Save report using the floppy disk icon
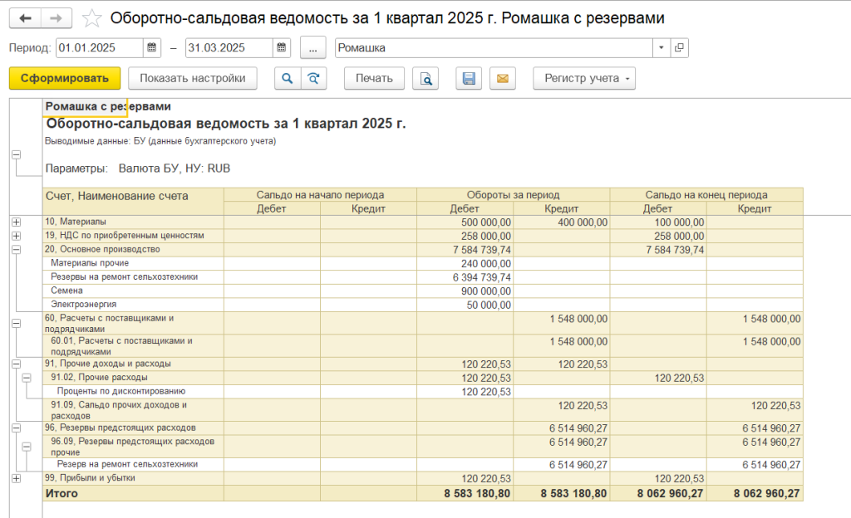Screen dimensions: 851x518 pos(469,79)
